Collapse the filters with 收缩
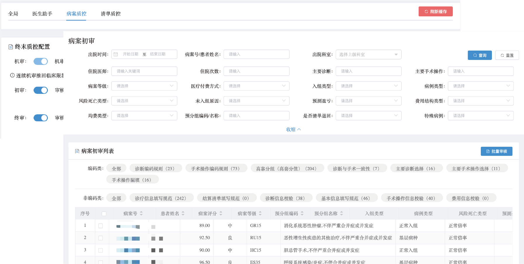Screen dimensions: 524x264 [x=293, y=129]
